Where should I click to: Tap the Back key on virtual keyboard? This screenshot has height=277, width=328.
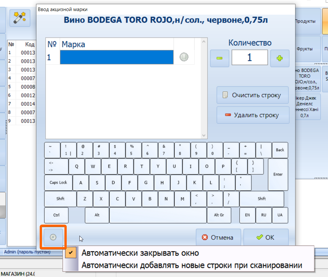tap(280, 150)
